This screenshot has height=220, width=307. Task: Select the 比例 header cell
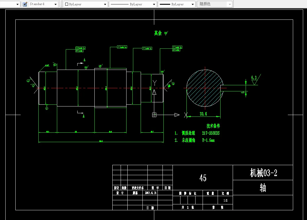pos(225,193)
